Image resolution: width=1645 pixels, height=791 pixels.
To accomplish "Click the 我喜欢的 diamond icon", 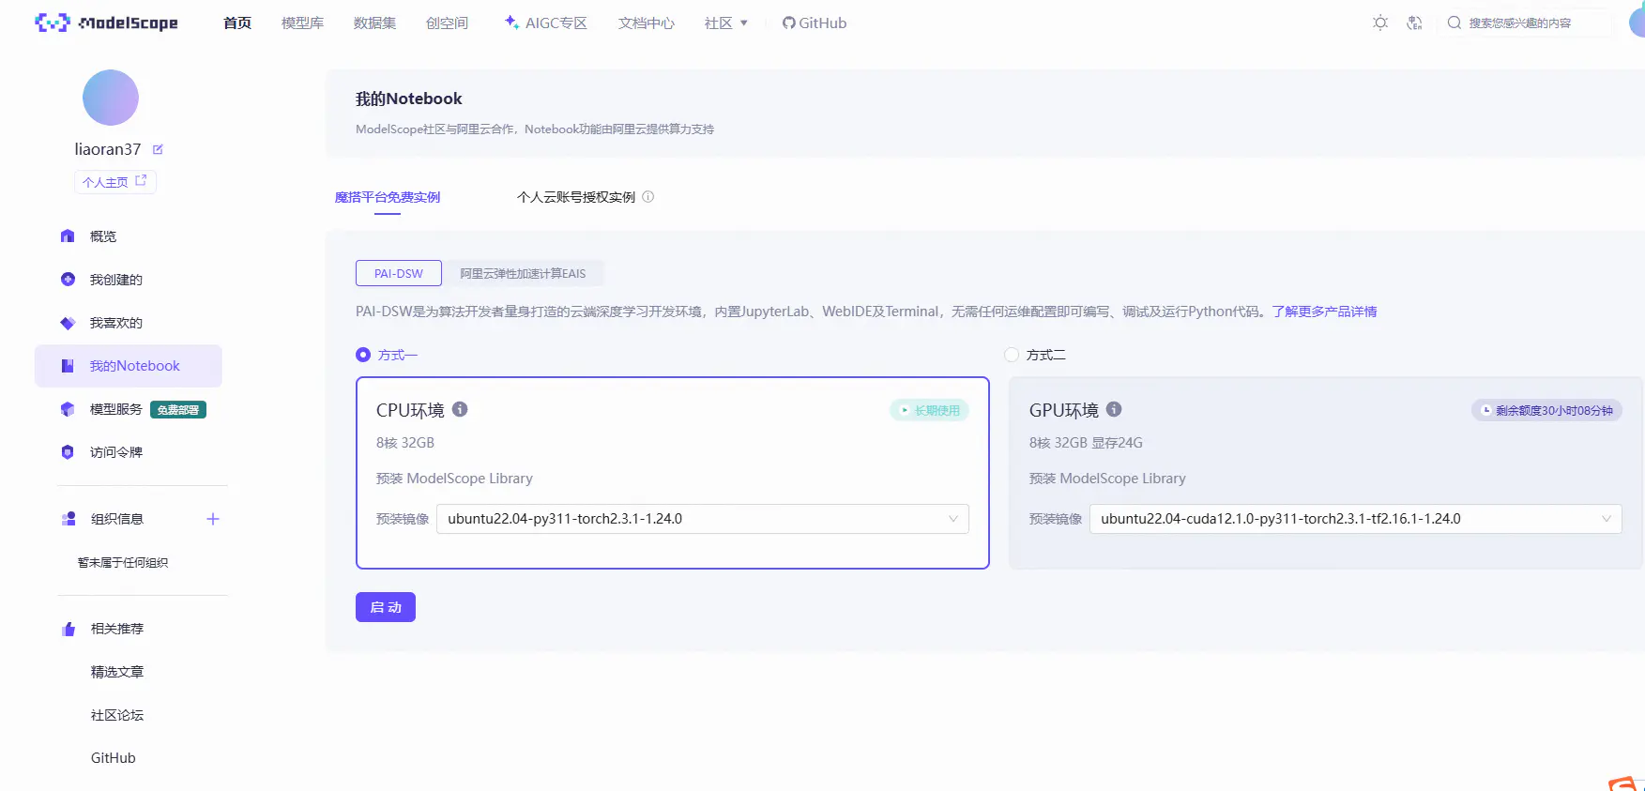I will (x=68, y=323).
